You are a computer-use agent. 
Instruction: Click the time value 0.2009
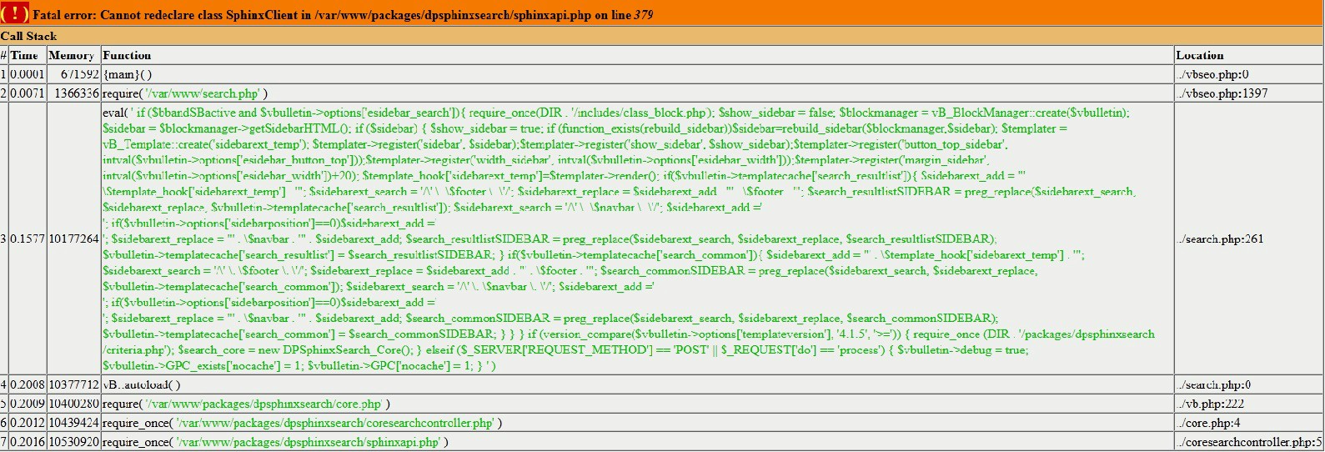(27, 404)
